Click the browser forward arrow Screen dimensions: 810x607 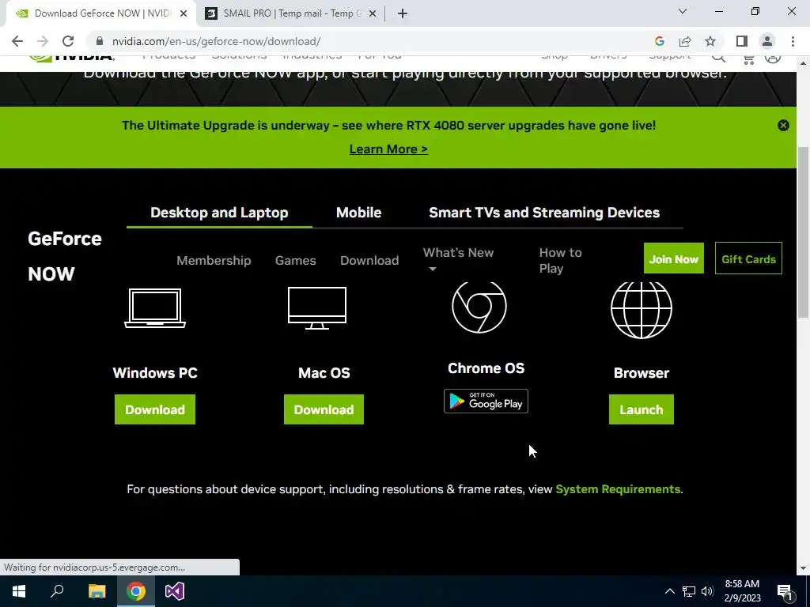(43, 41)
